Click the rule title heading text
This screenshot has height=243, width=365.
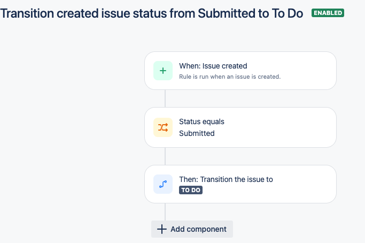pyautogui.click(x=152, y=13)
